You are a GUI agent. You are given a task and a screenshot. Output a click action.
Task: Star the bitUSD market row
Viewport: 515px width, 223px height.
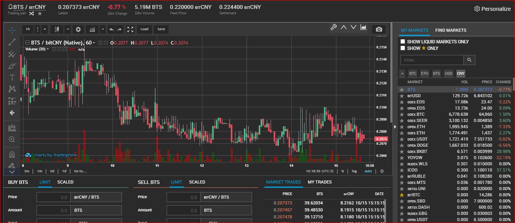point(402,96)
